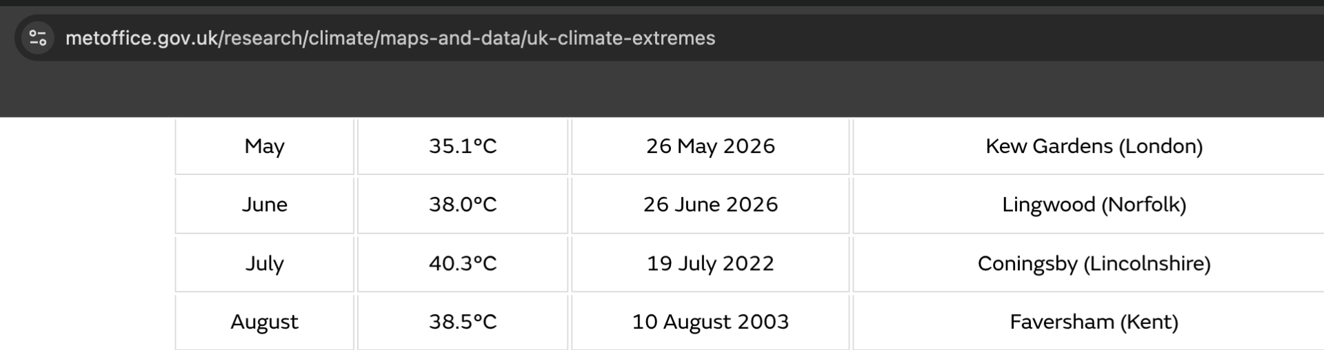The width and height of the screenshot is (1324, 350).
Task: Select the June month cell
Action: (265, 205)
